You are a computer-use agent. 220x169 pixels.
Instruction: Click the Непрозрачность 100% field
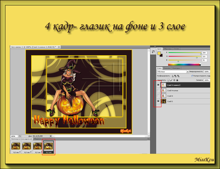pyautogui.click(x=206, y=72)
